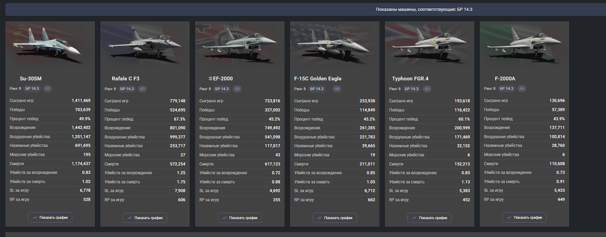The height and width of the screenshot is (237, 606).
Task: Click F-2000A Процент побед value 43.9%
Action: pyautogui.click(x=559, y=119)
